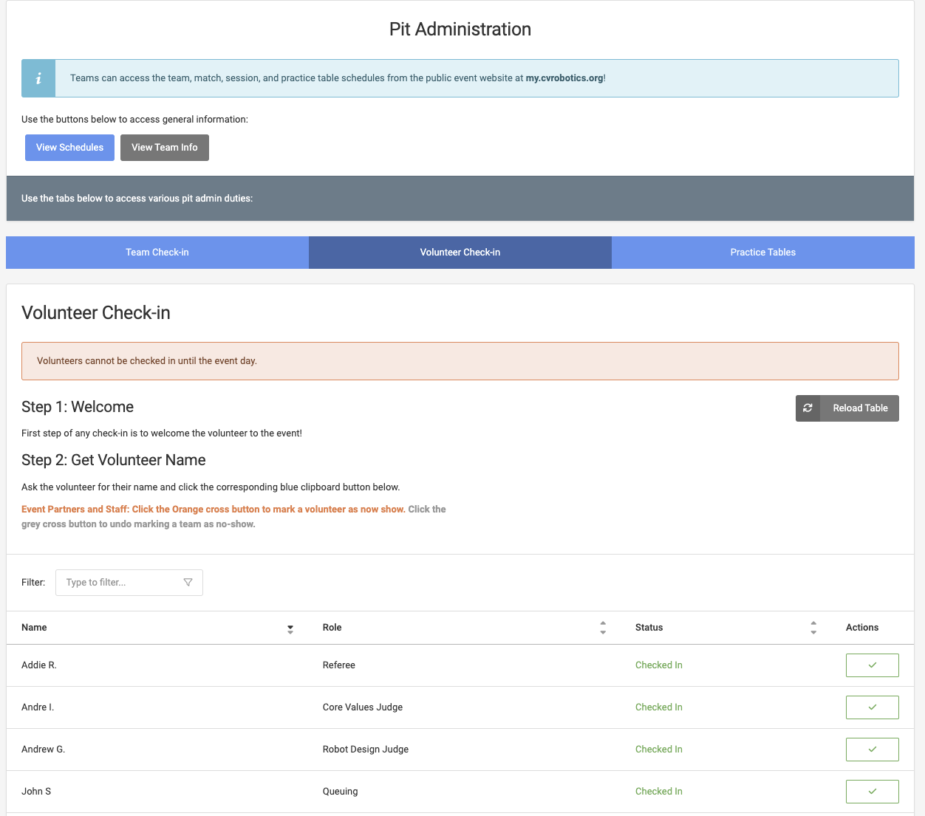Screen dimensions: 925x816
Task: Switch to the Team Check-in tab
Action: point(157,253)
